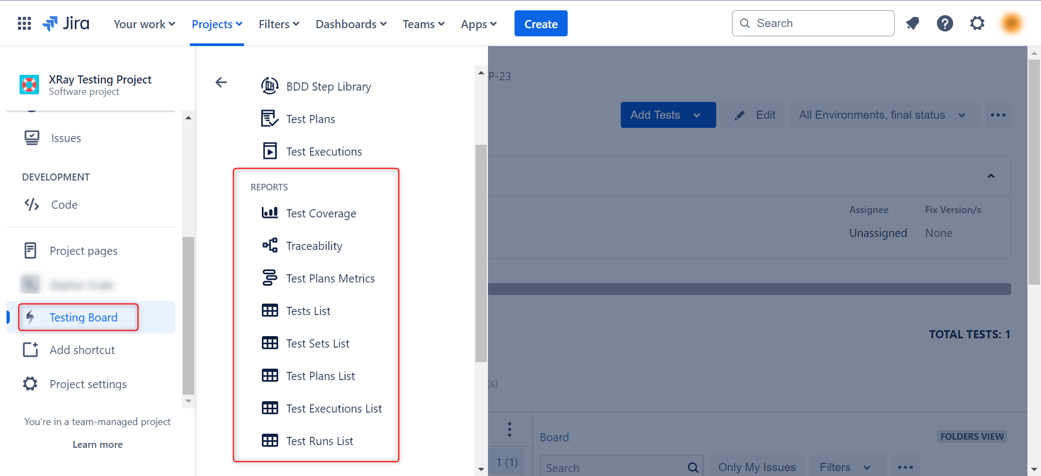Open BDD Step Library

coord(328,87)
